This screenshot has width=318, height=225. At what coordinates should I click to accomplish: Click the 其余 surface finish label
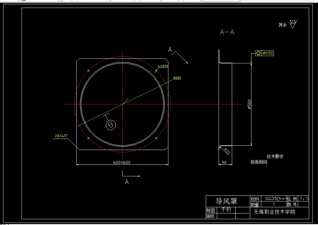tap(283, 25)
